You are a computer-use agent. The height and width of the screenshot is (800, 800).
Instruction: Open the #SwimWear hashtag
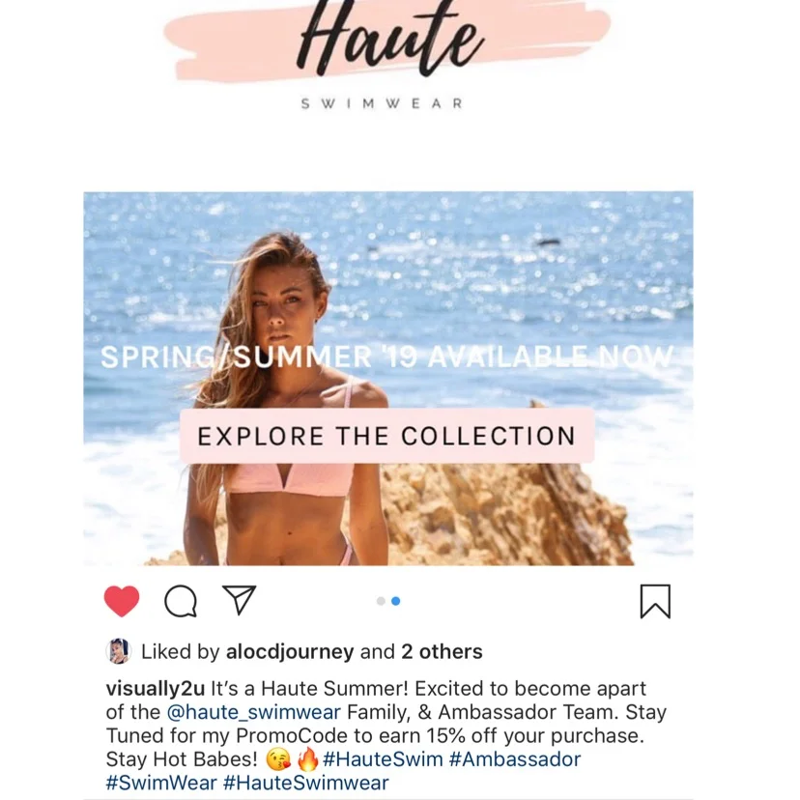coord(161,783)
